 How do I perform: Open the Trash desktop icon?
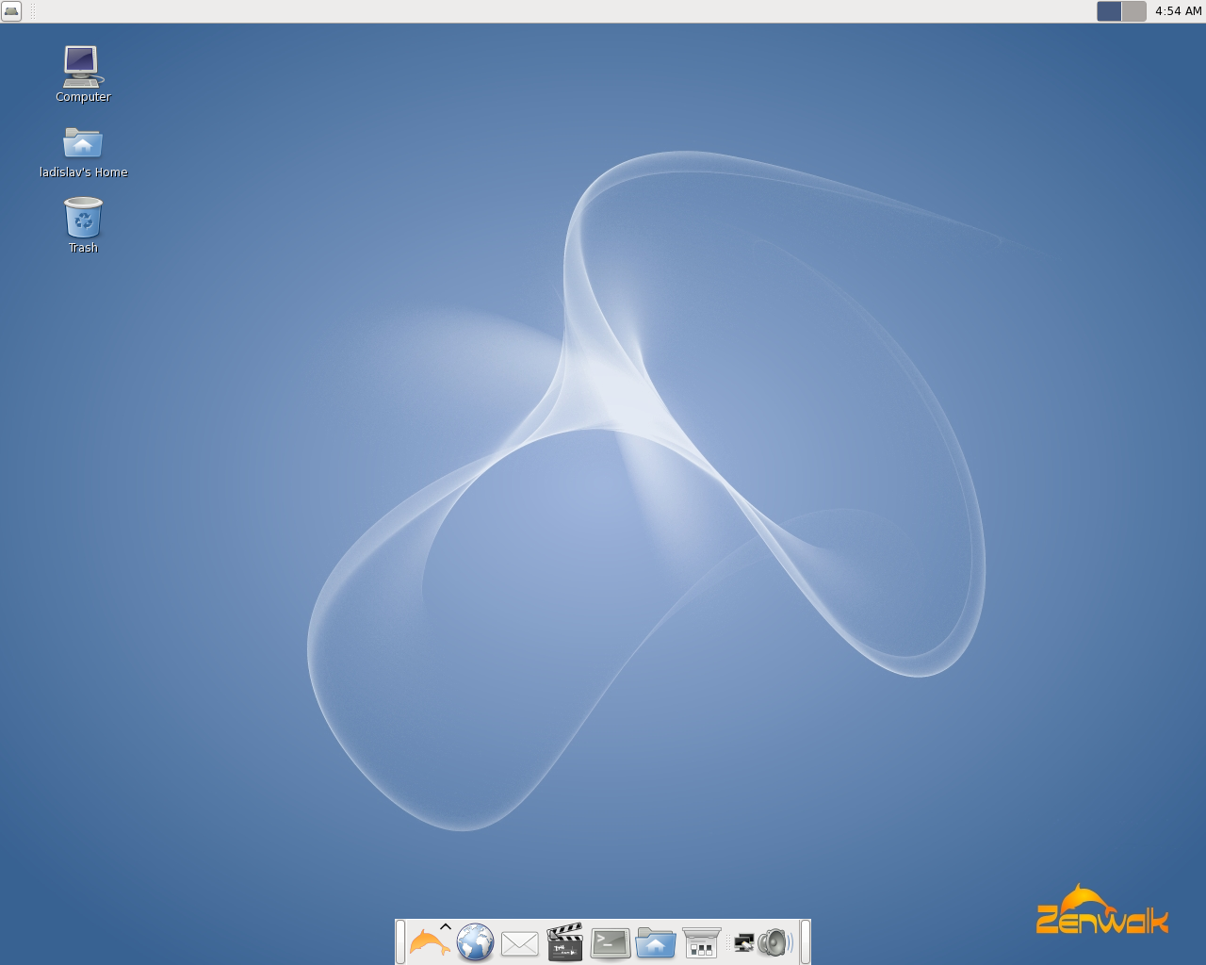click(x=83, y=218)
